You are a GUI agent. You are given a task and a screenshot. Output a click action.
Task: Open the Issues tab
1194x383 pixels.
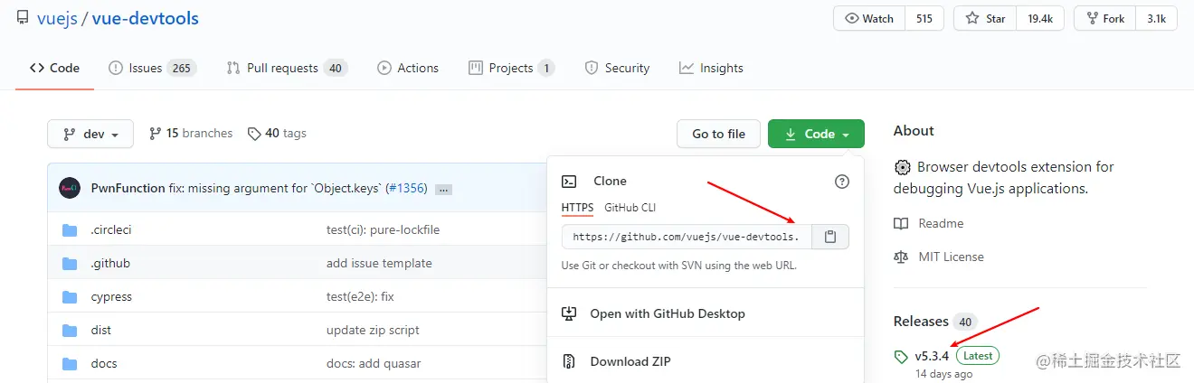(x=152, y=68)
